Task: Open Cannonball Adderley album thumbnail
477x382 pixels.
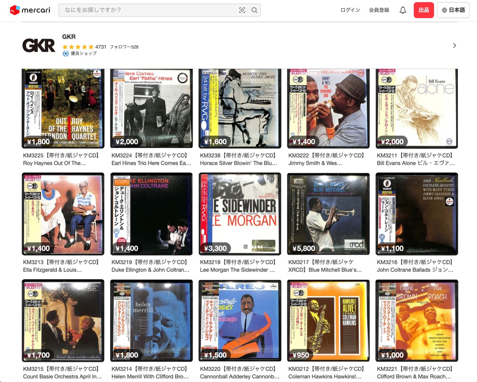Action: click(240, 321)
